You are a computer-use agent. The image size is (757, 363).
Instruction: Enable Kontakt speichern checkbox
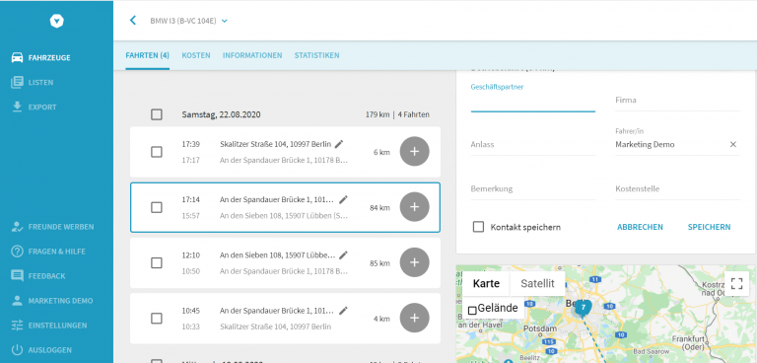pyautogui.click(x=478, y=227)
